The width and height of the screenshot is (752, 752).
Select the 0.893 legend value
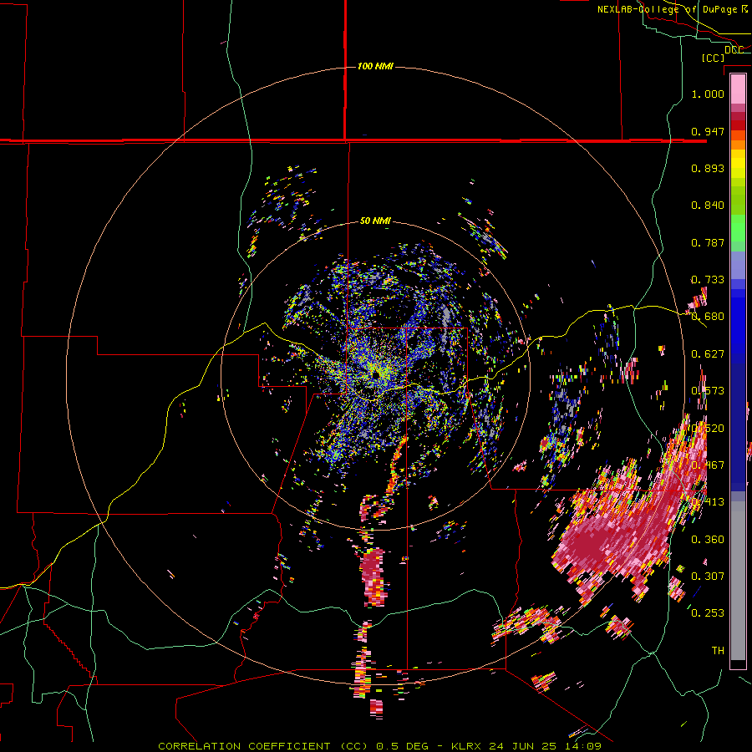(x=708, y=168)
